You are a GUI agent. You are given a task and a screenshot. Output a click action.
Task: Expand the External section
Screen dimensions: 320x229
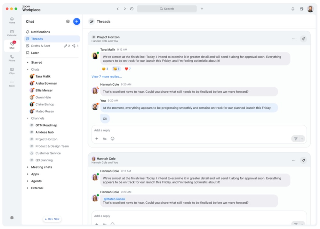tap(28, 188)
